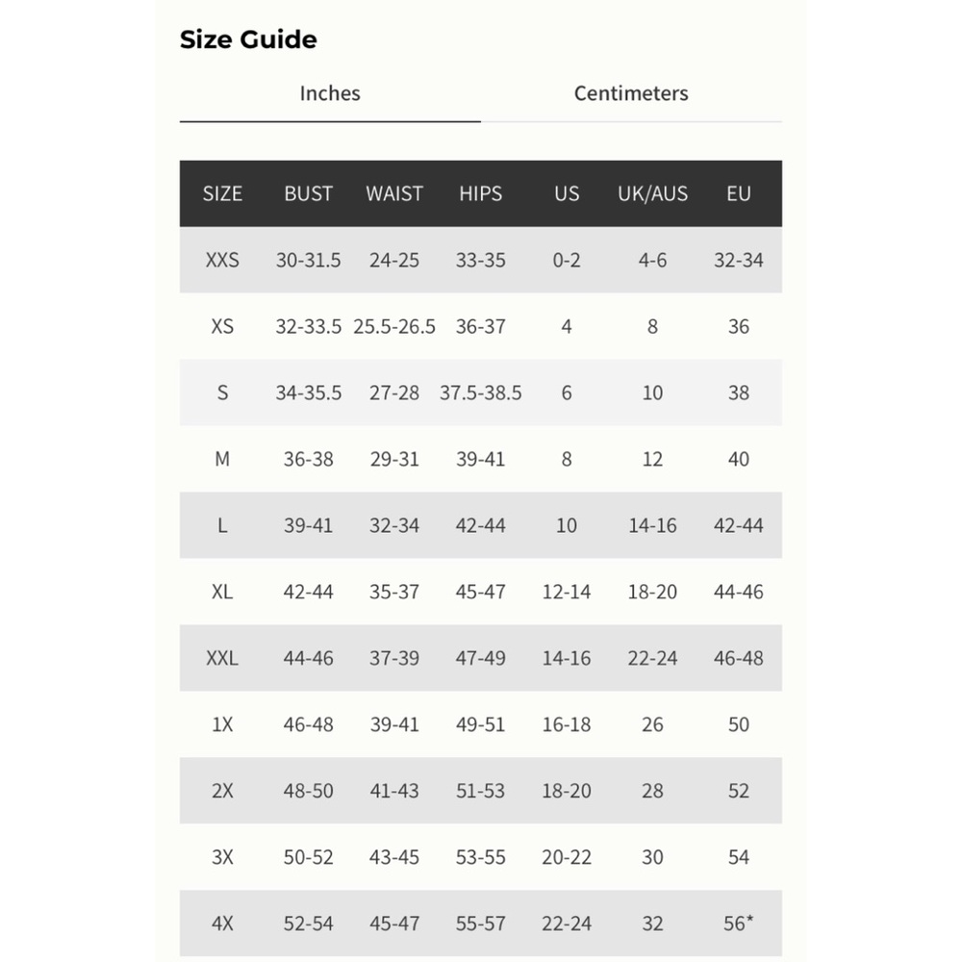
Task: Click the 56* EU value for 4X
Action: 739,923
